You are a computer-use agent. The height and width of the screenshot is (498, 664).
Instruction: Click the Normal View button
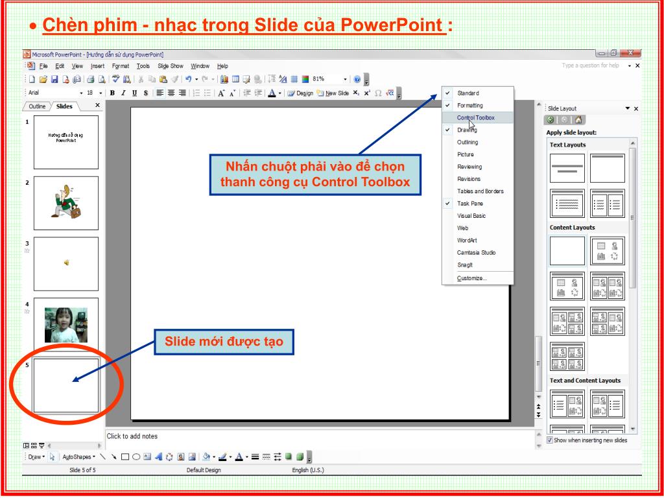point(26,445)
